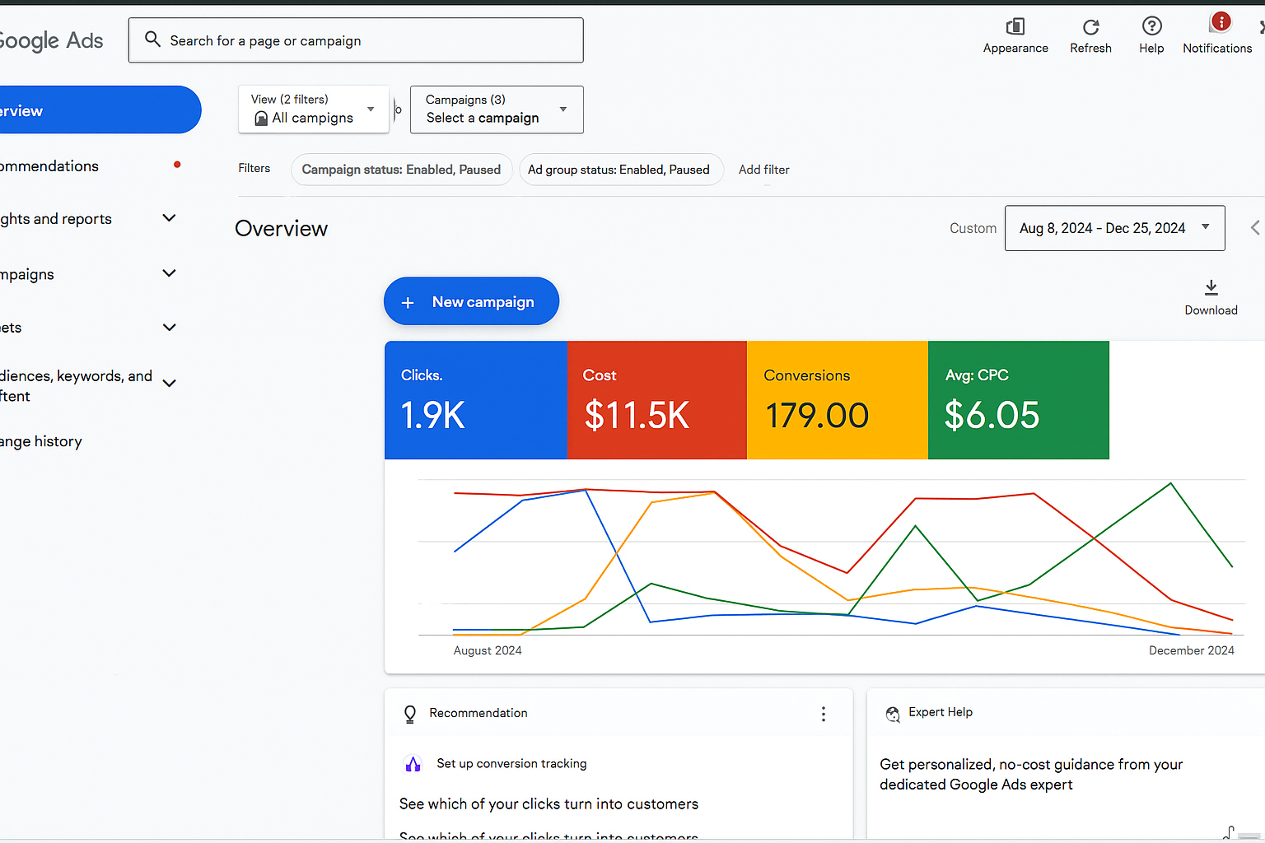This screenshot has width=1265, height=843.
Task: Select the yellow Conversions metric tile
Action: point(838,400)
